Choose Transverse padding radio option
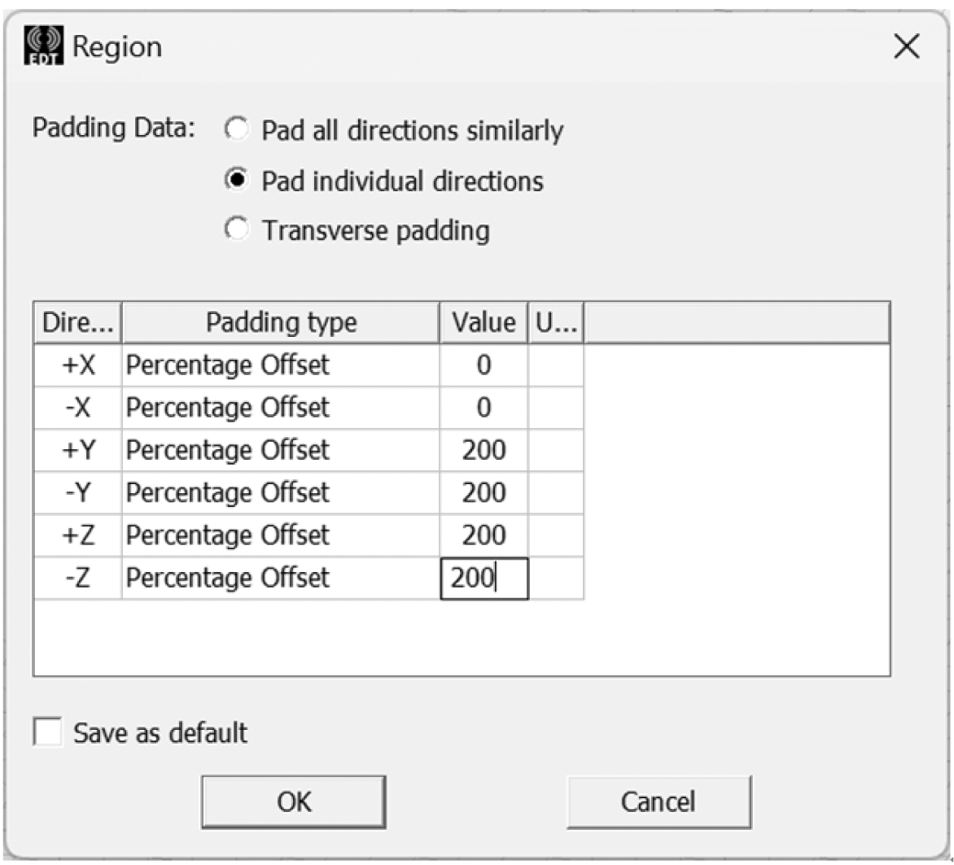Image resolution: width=954 pixels, height=865 pixels. click(x=236, y=229)
